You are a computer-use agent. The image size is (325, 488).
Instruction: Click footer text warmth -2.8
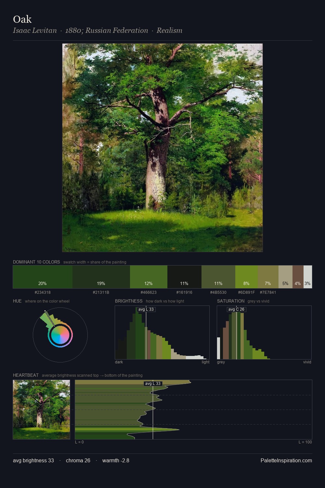116,461
